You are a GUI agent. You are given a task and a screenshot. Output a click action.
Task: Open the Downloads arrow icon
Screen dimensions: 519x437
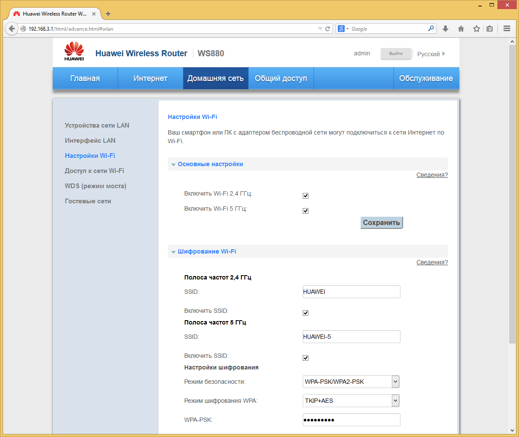coord(445,29)
